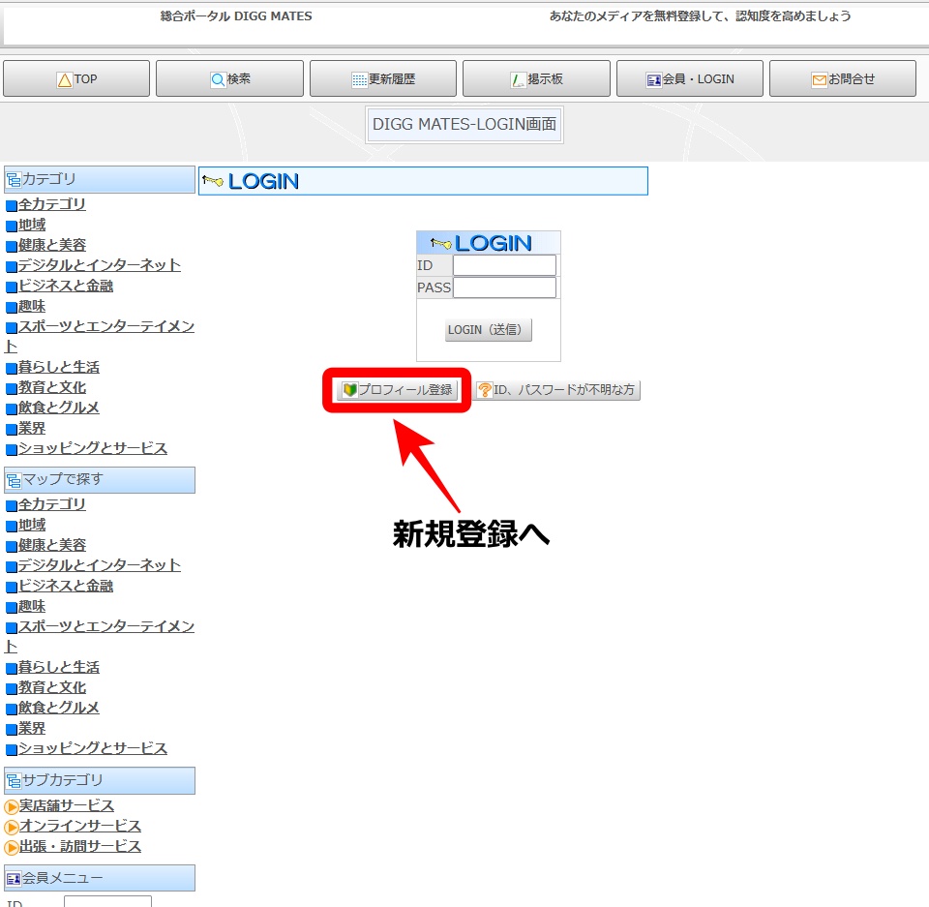
Task: Click the triangle icon on TOP button
Action: (x=65, y=79)
